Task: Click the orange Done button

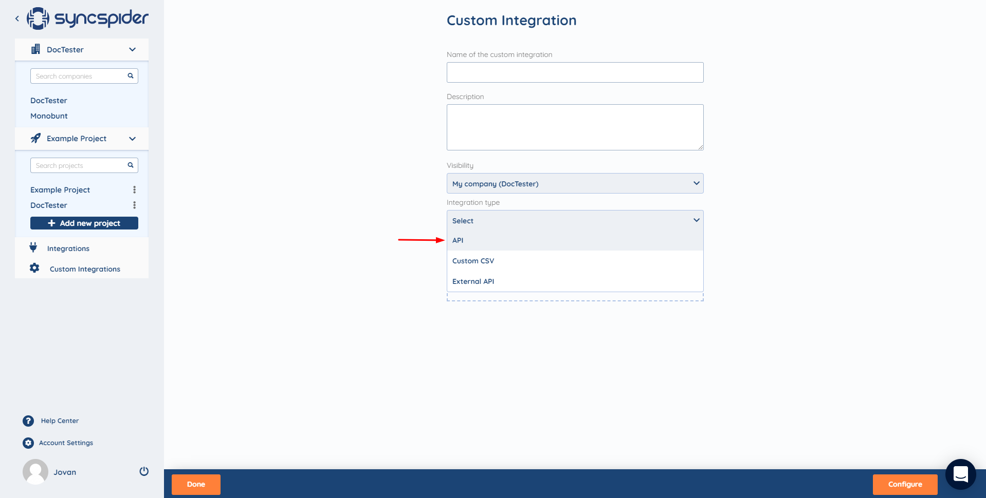Action: click(196, 484)
